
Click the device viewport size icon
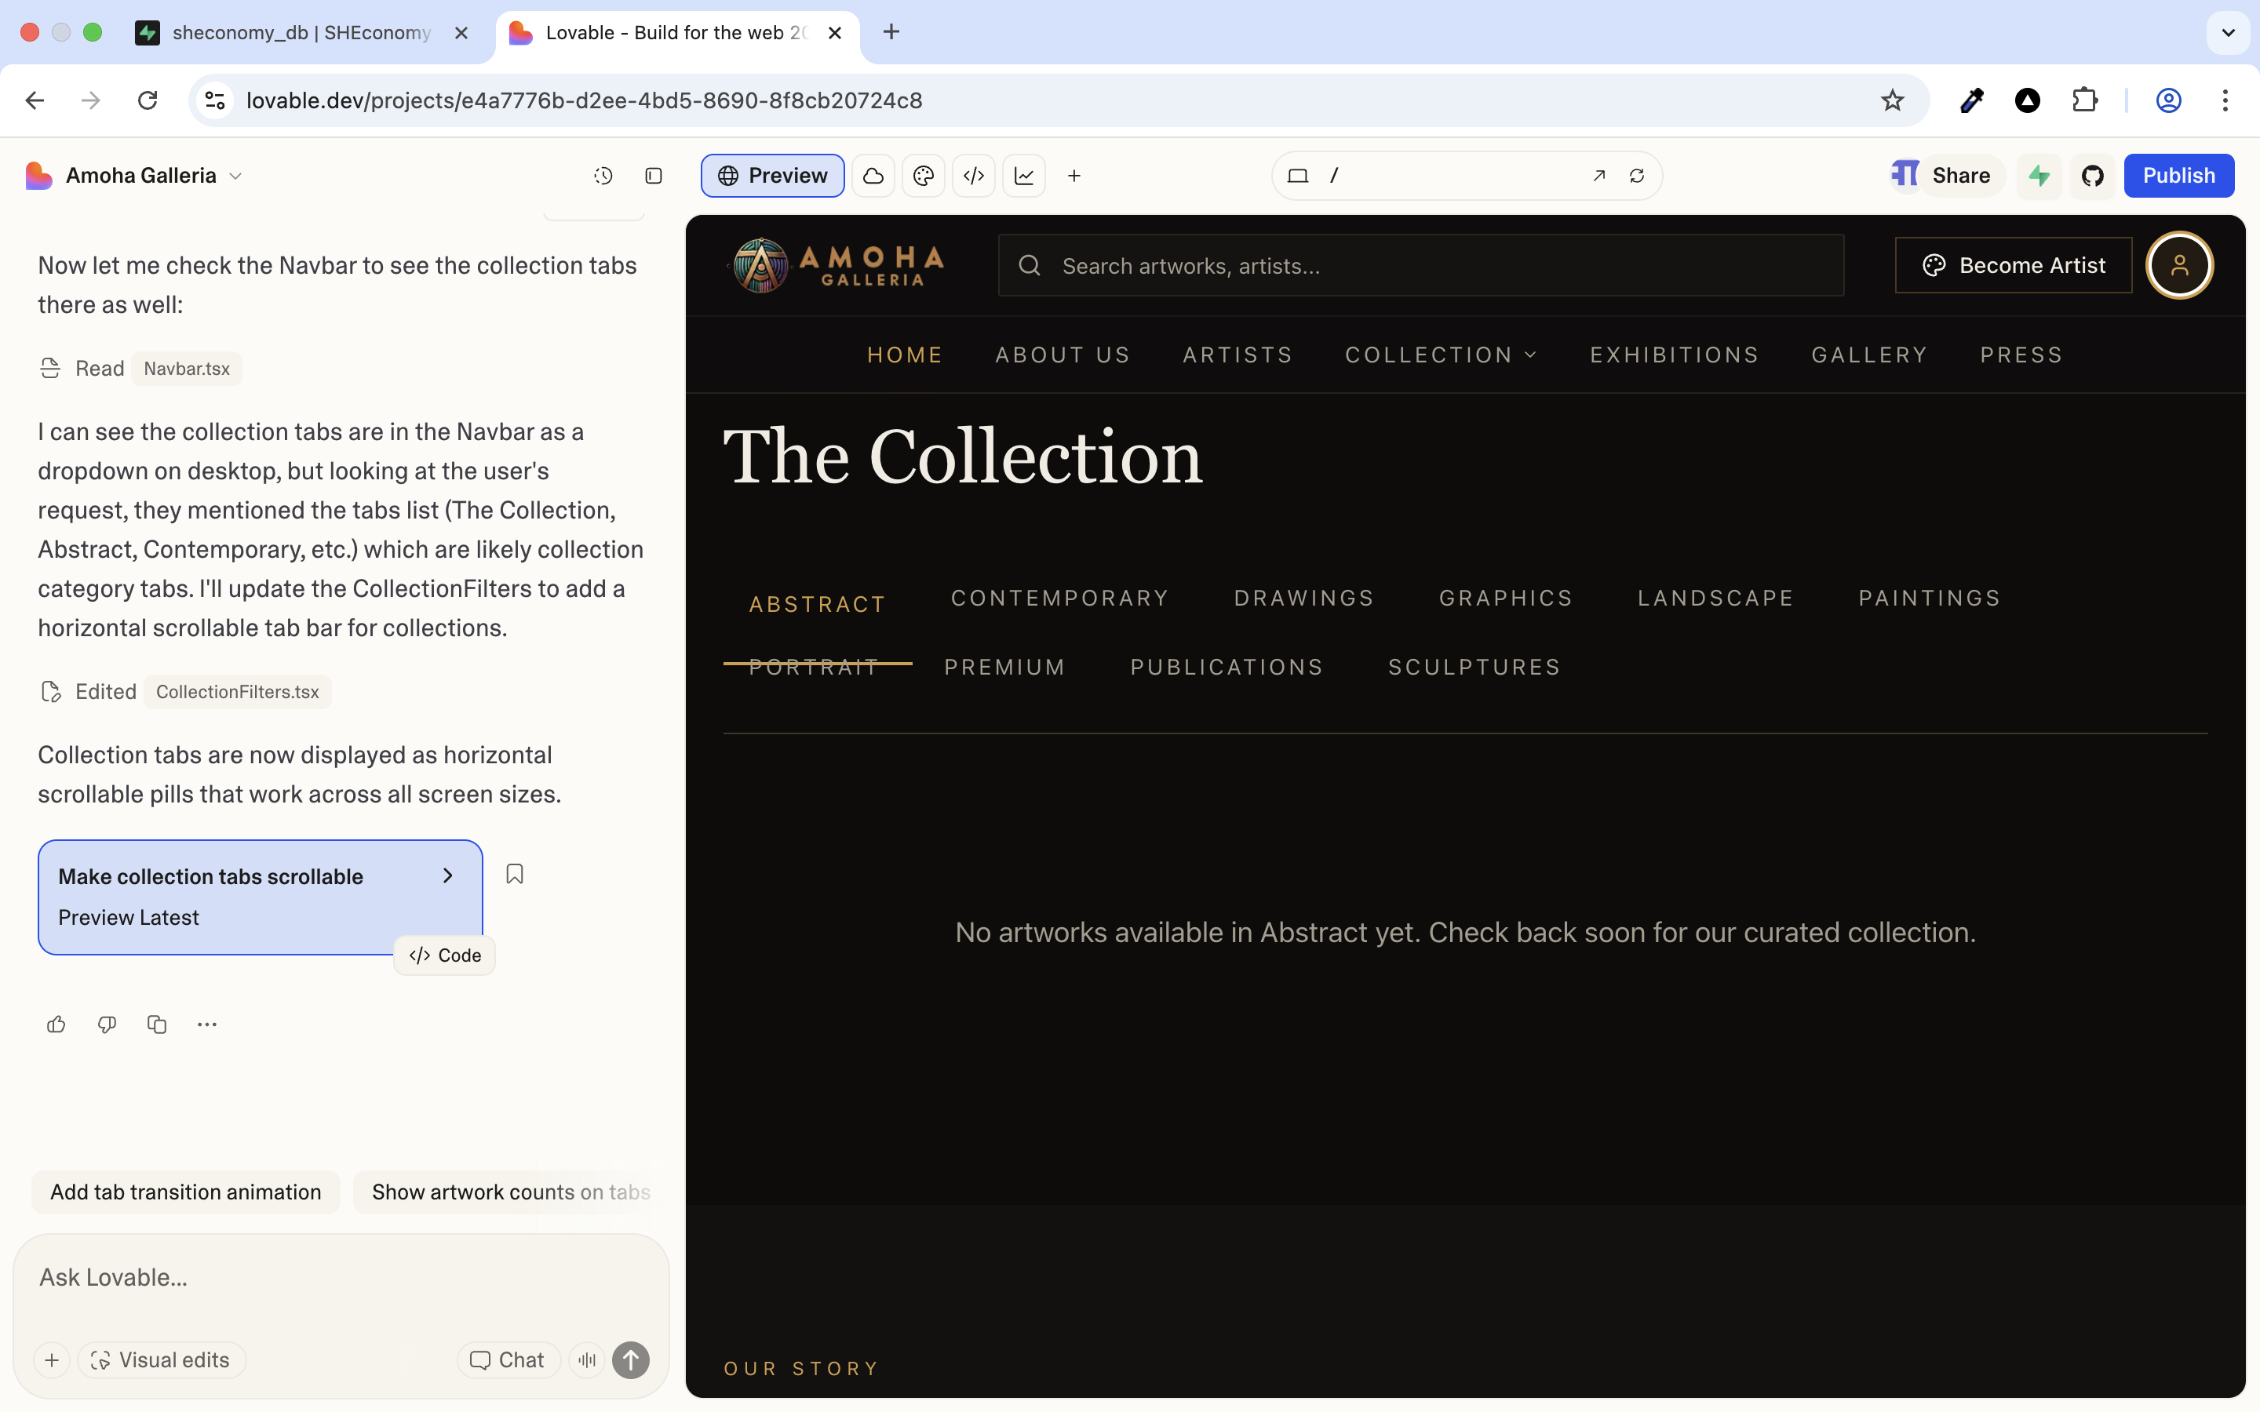tap(1298, 176)
